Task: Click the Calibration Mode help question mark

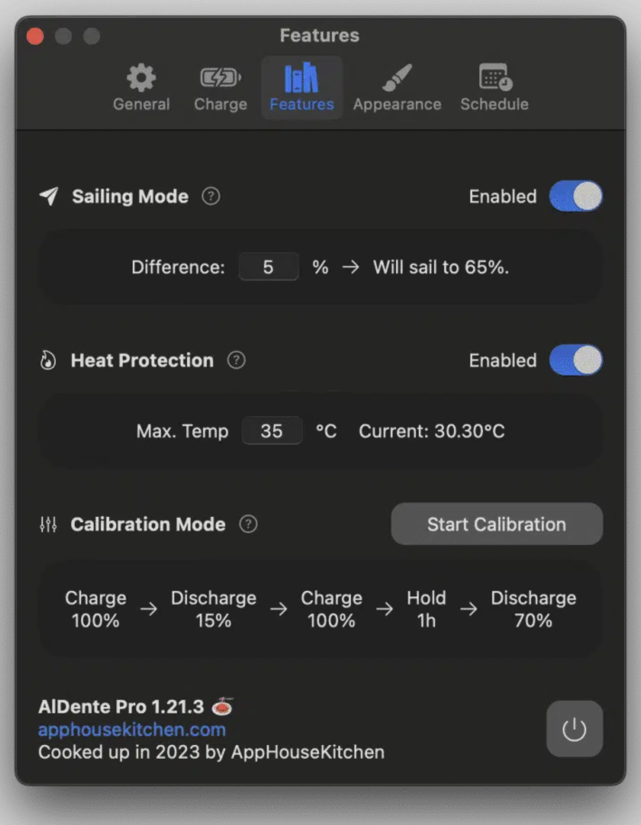Action: click(x=248, y=524)
